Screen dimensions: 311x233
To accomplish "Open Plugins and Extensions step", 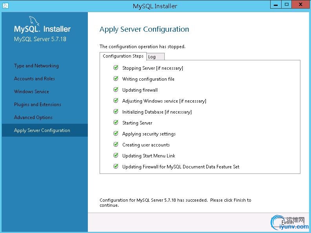I will click(x=38, y=105).
